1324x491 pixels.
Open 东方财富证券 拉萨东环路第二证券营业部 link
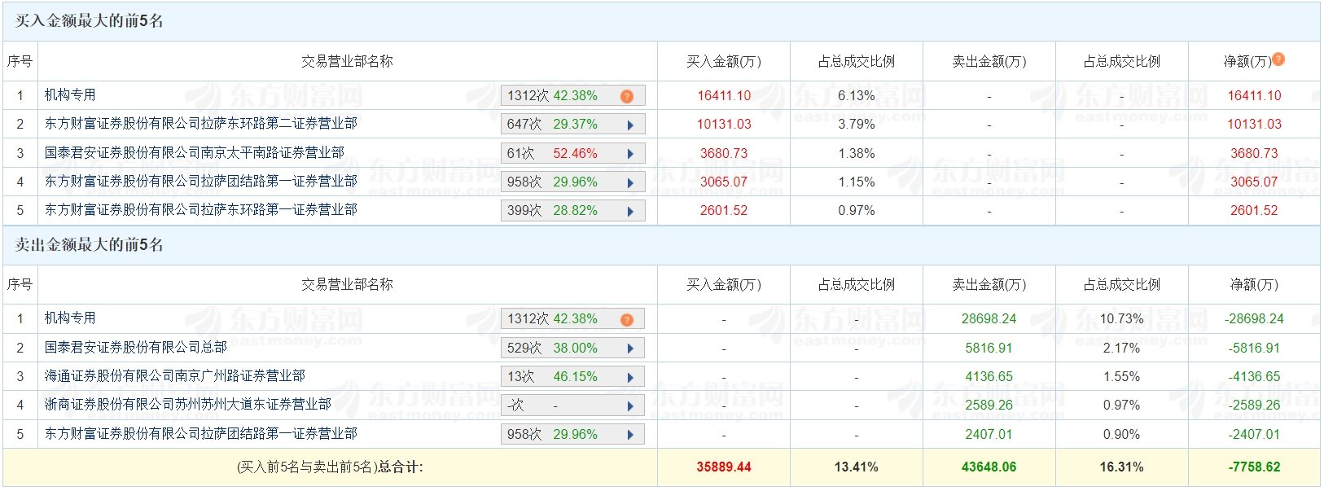click(200, 124)
